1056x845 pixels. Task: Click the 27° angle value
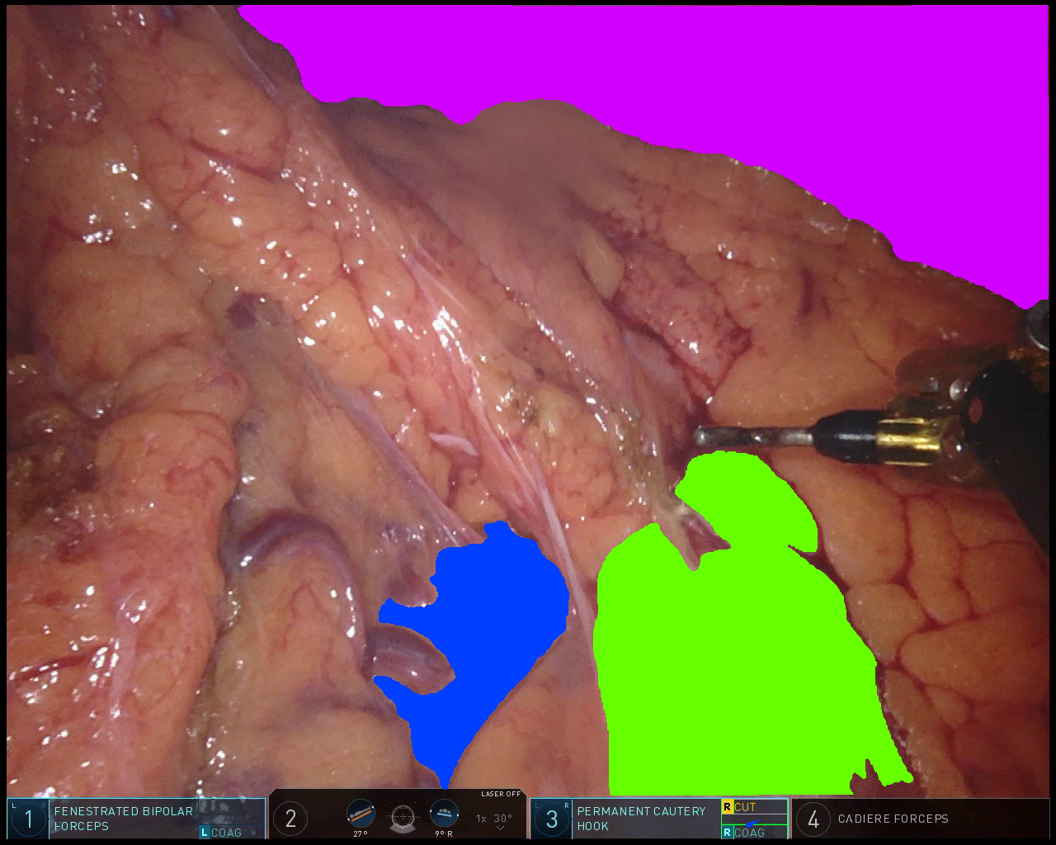[361, 834]
